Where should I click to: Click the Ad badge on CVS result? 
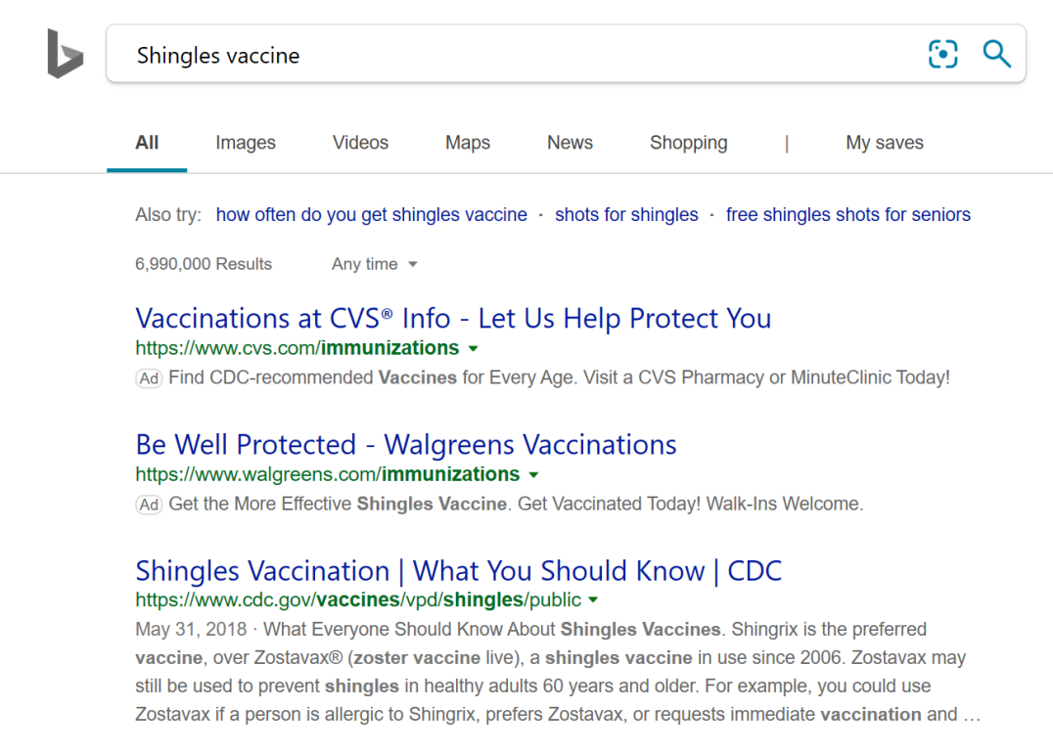click(149, 378)
